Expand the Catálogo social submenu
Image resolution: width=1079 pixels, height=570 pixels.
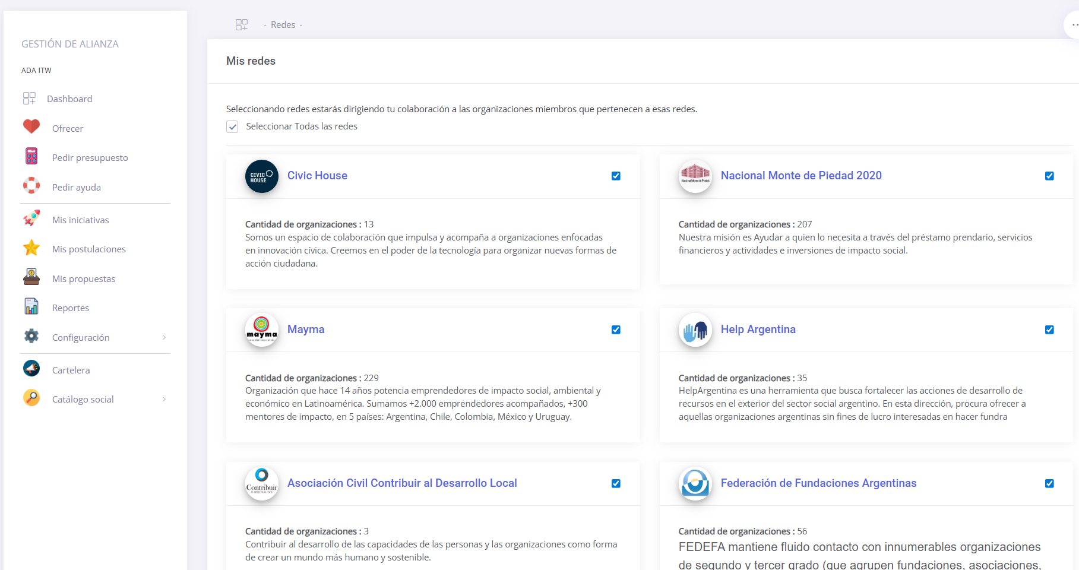[x=164, y=399]
